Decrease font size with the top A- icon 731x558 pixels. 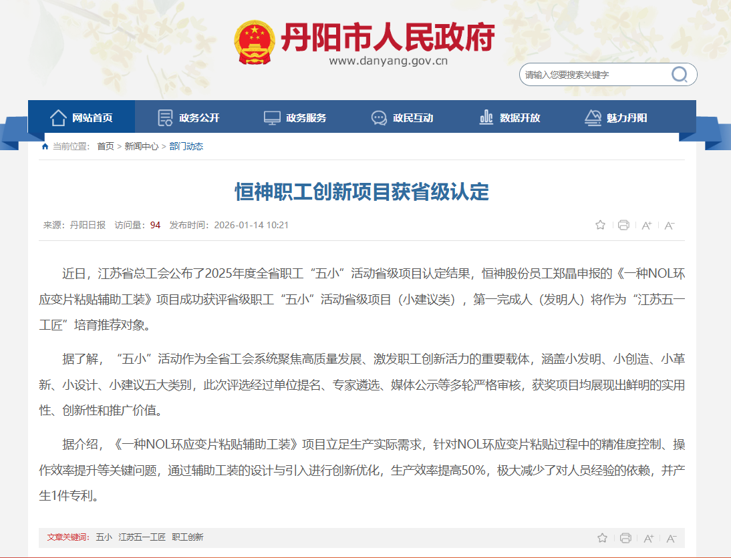pos(670,226)
